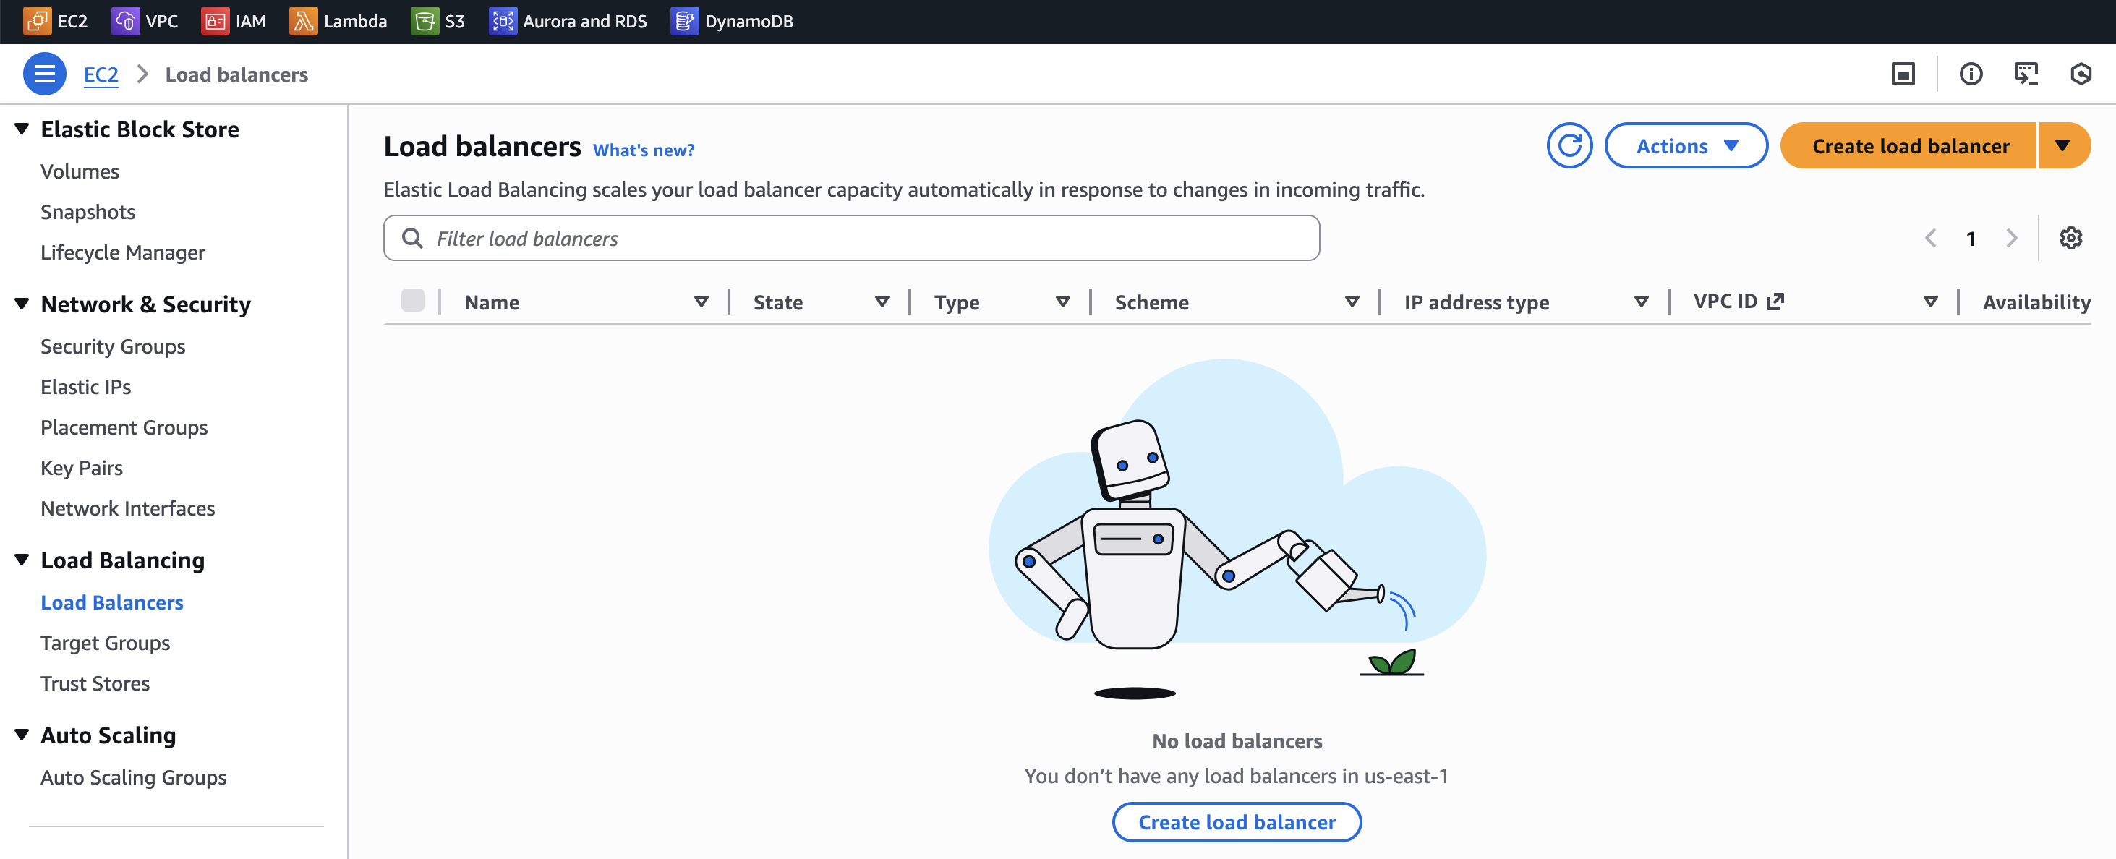Screen dimensions: 2116x859
Task: Collapse the Network & Security section
Action: (x=22, y=304)
